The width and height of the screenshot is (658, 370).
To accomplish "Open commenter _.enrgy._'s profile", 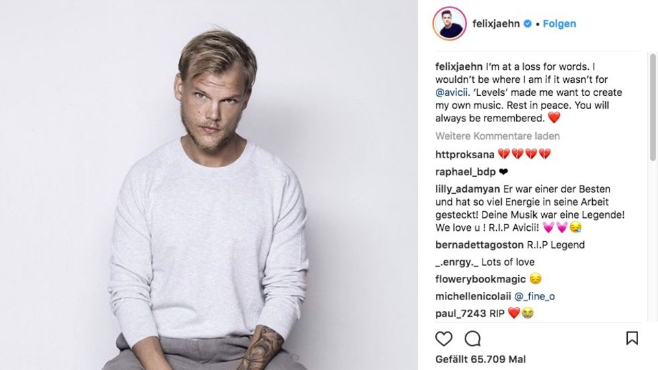I will click(x=455, y=262).
